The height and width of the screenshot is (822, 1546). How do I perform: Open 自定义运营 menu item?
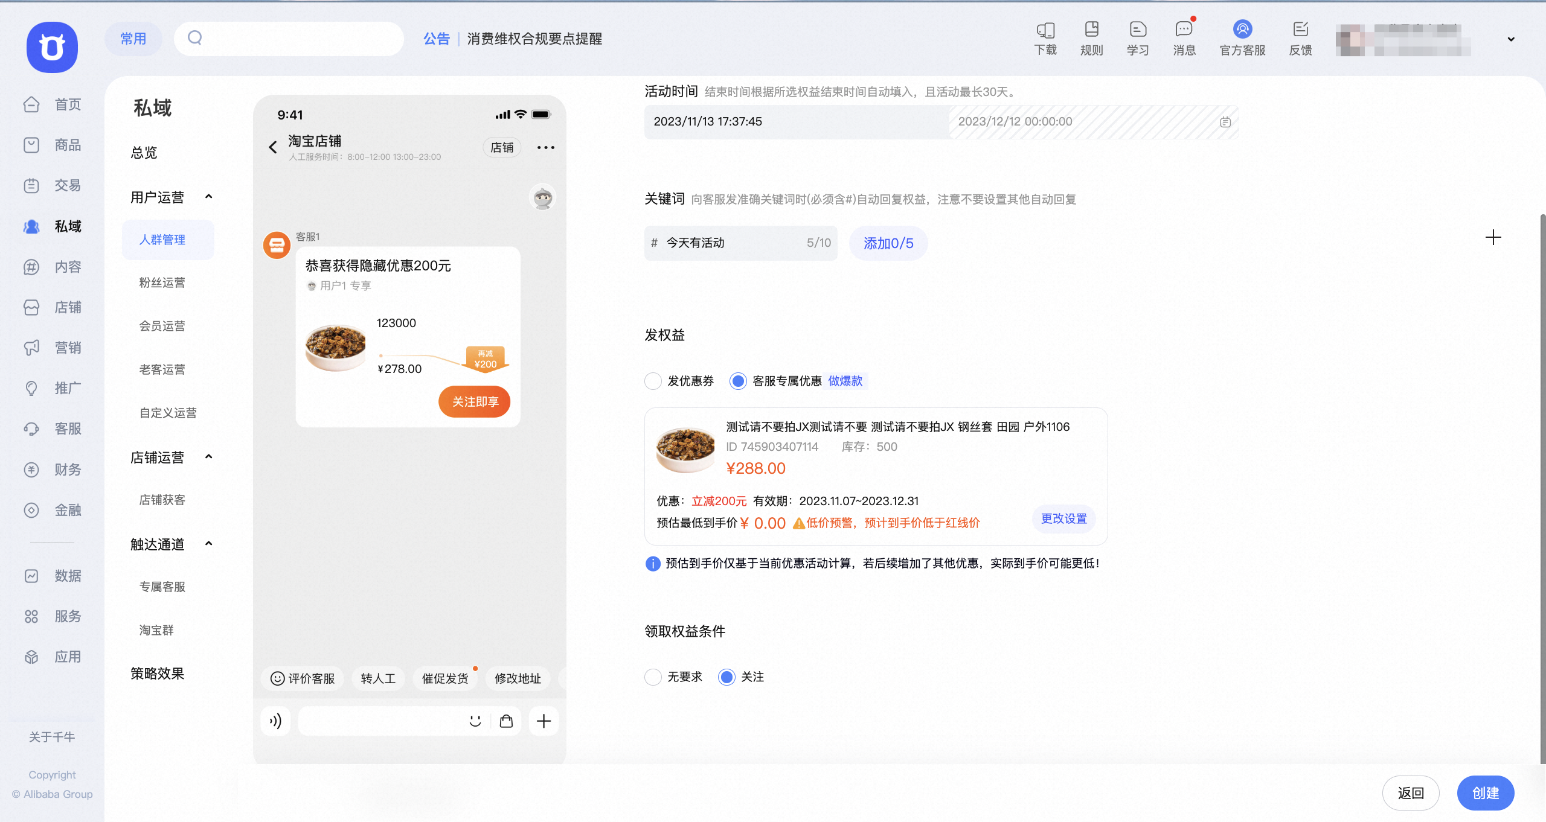click(x=168, y=413)
